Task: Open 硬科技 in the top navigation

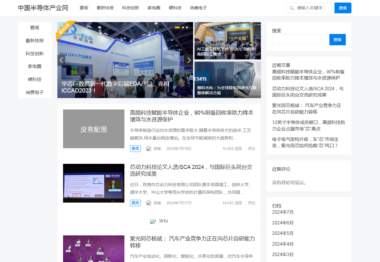Action: 175,8
